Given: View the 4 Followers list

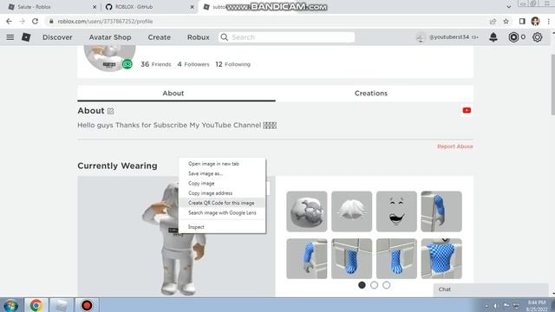Looking at the screenshot, I should point(193,64).
